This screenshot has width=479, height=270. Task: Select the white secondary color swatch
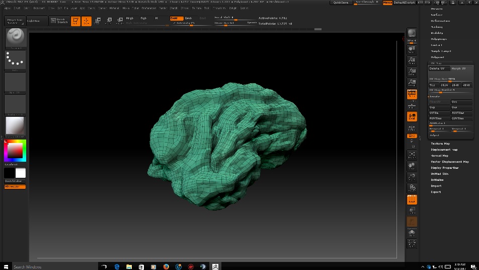point(21,173)
